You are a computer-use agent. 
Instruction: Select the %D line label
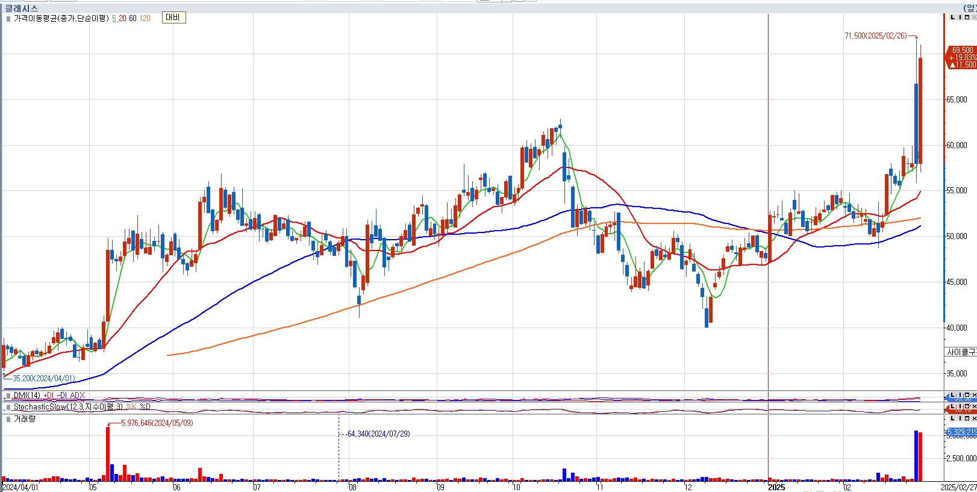145,408
